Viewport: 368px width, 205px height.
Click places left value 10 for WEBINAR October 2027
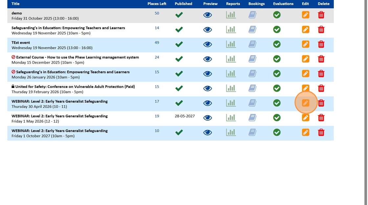[157, 131]
